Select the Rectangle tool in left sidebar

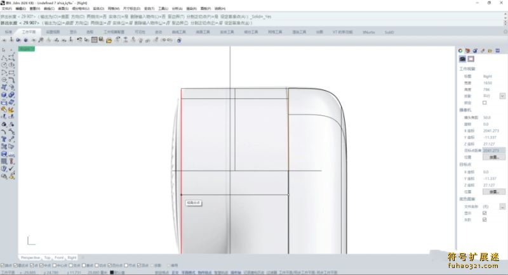click(11, 73)
